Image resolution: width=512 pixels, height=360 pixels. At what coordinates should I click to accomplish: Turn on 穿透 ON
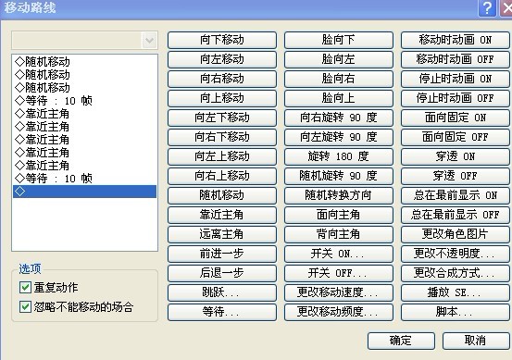[456, 156]
